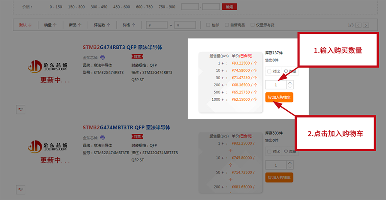
Task: Tick the 对比 checkbox for STM32G474RBT3
Action: tap(269, 71)
